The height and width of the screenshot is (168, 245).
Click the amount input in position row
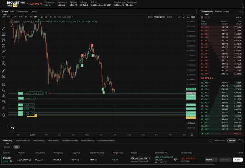pyautogui.click(x=225, y=160)
